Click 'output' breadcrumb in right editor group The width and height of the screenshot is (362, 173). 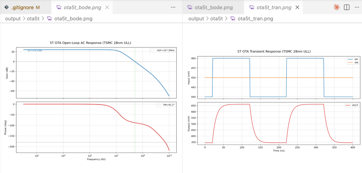(x=196, y=19)
